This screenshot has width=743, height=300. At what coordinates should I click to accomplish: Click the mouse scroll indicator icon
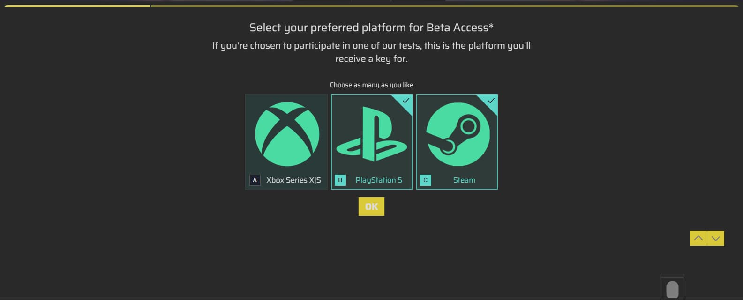(x=672, y=289)
